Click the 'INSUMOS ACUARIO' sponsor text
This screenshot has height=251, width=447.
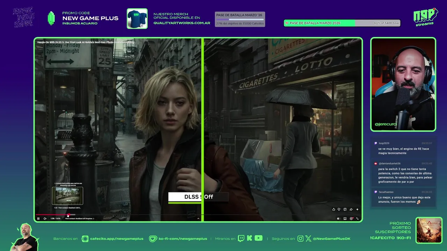click(80, 23)
